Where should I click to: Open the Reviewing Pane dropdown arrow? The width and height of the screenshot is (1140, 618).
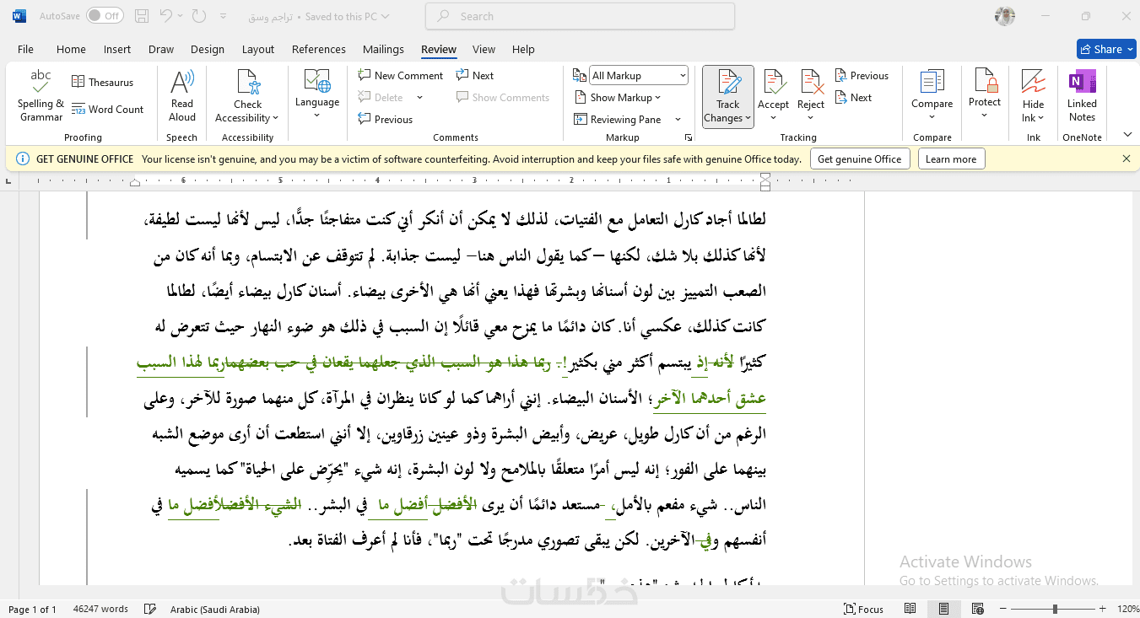click(678, 120)
